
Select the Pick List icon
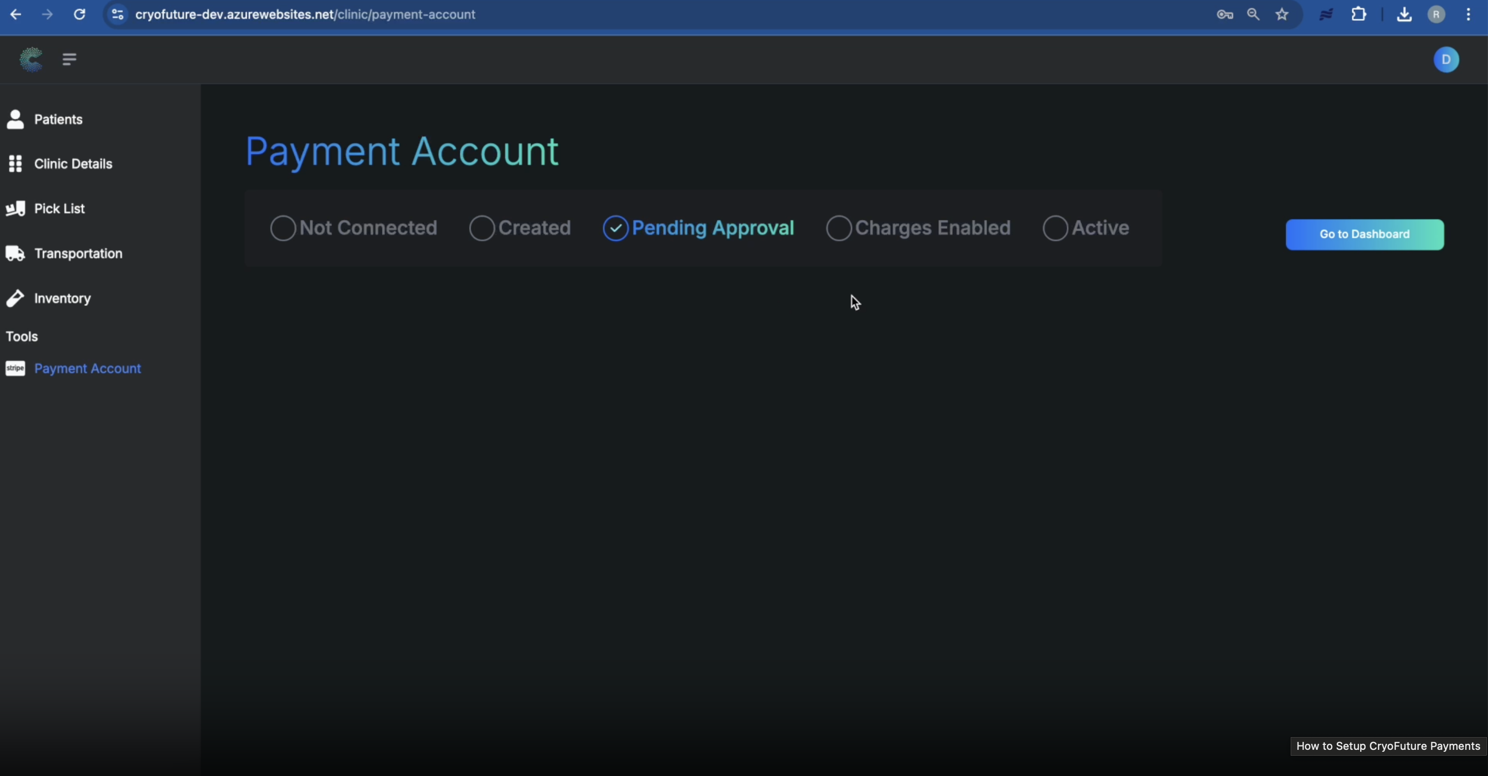tap(16, 209)
